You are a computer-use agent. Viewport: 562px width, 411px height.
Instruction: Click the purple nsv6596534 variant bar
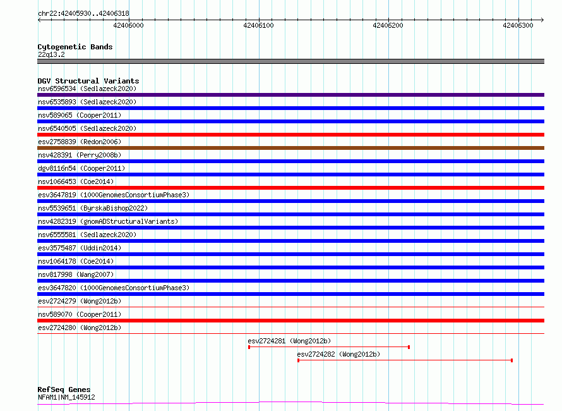coord(290,95)
